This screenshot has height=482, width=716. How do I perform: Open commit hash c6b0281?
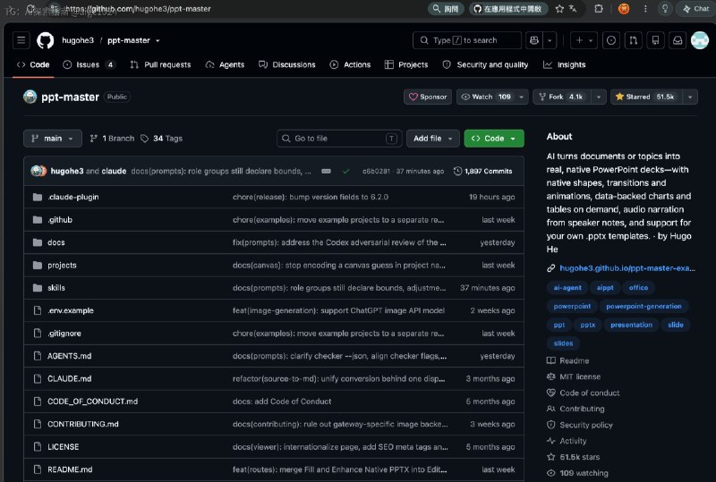pos(376,171)
